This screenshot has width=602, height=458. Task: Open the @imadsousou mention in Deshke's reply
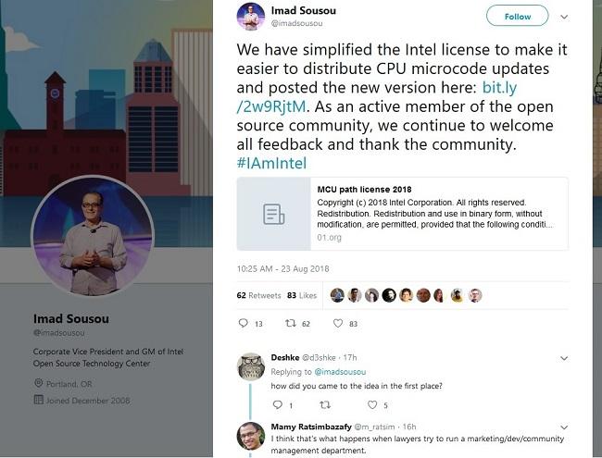340,372
